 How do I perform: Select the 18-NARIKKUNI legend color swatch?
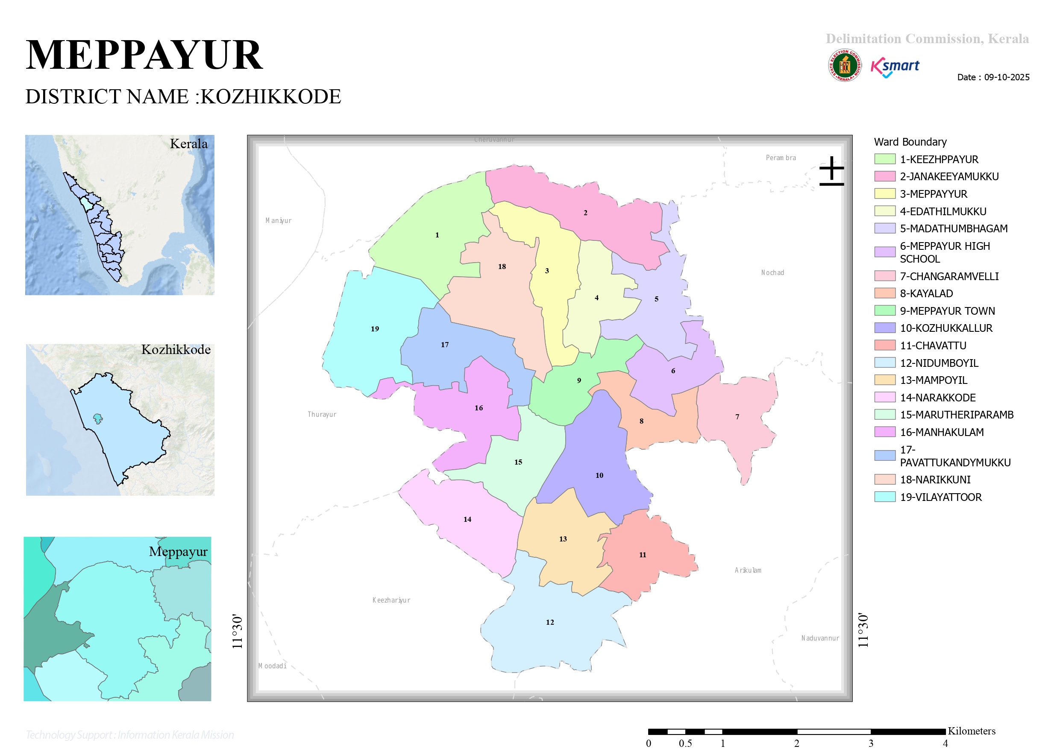tap(884, 480)
